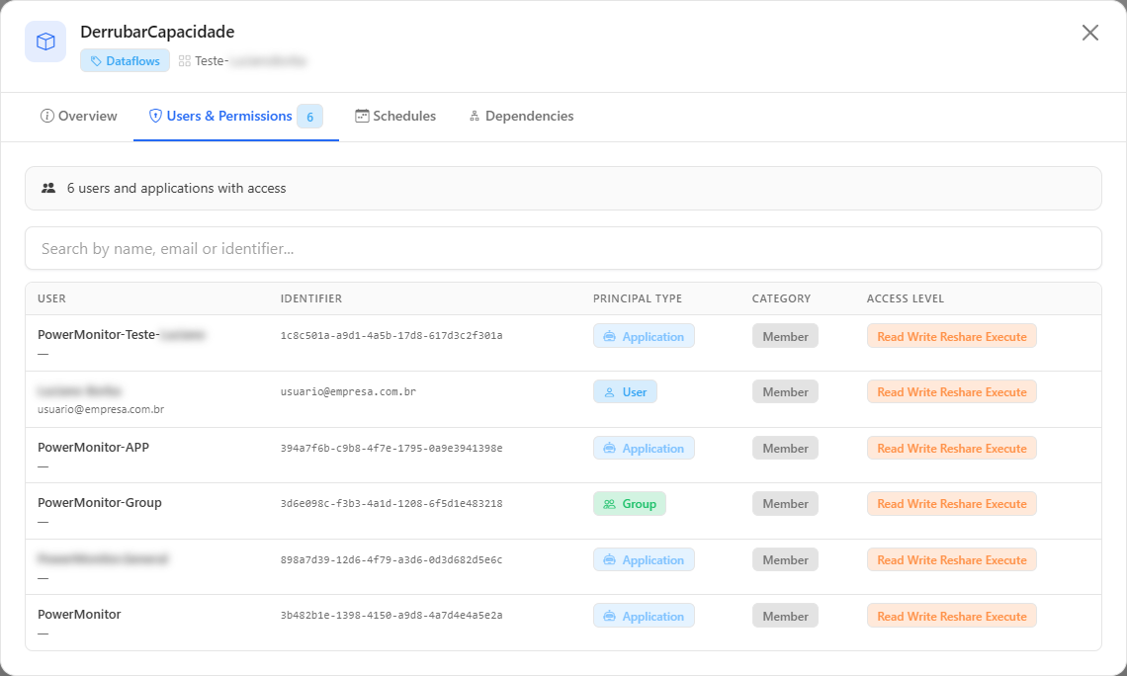Click Application badge in the 3b482b1e row
This screenshot has width=1127, height=676.
[644, 616]
